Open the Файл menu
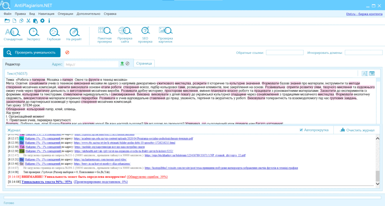385x206 pixels. pos(8,14)
